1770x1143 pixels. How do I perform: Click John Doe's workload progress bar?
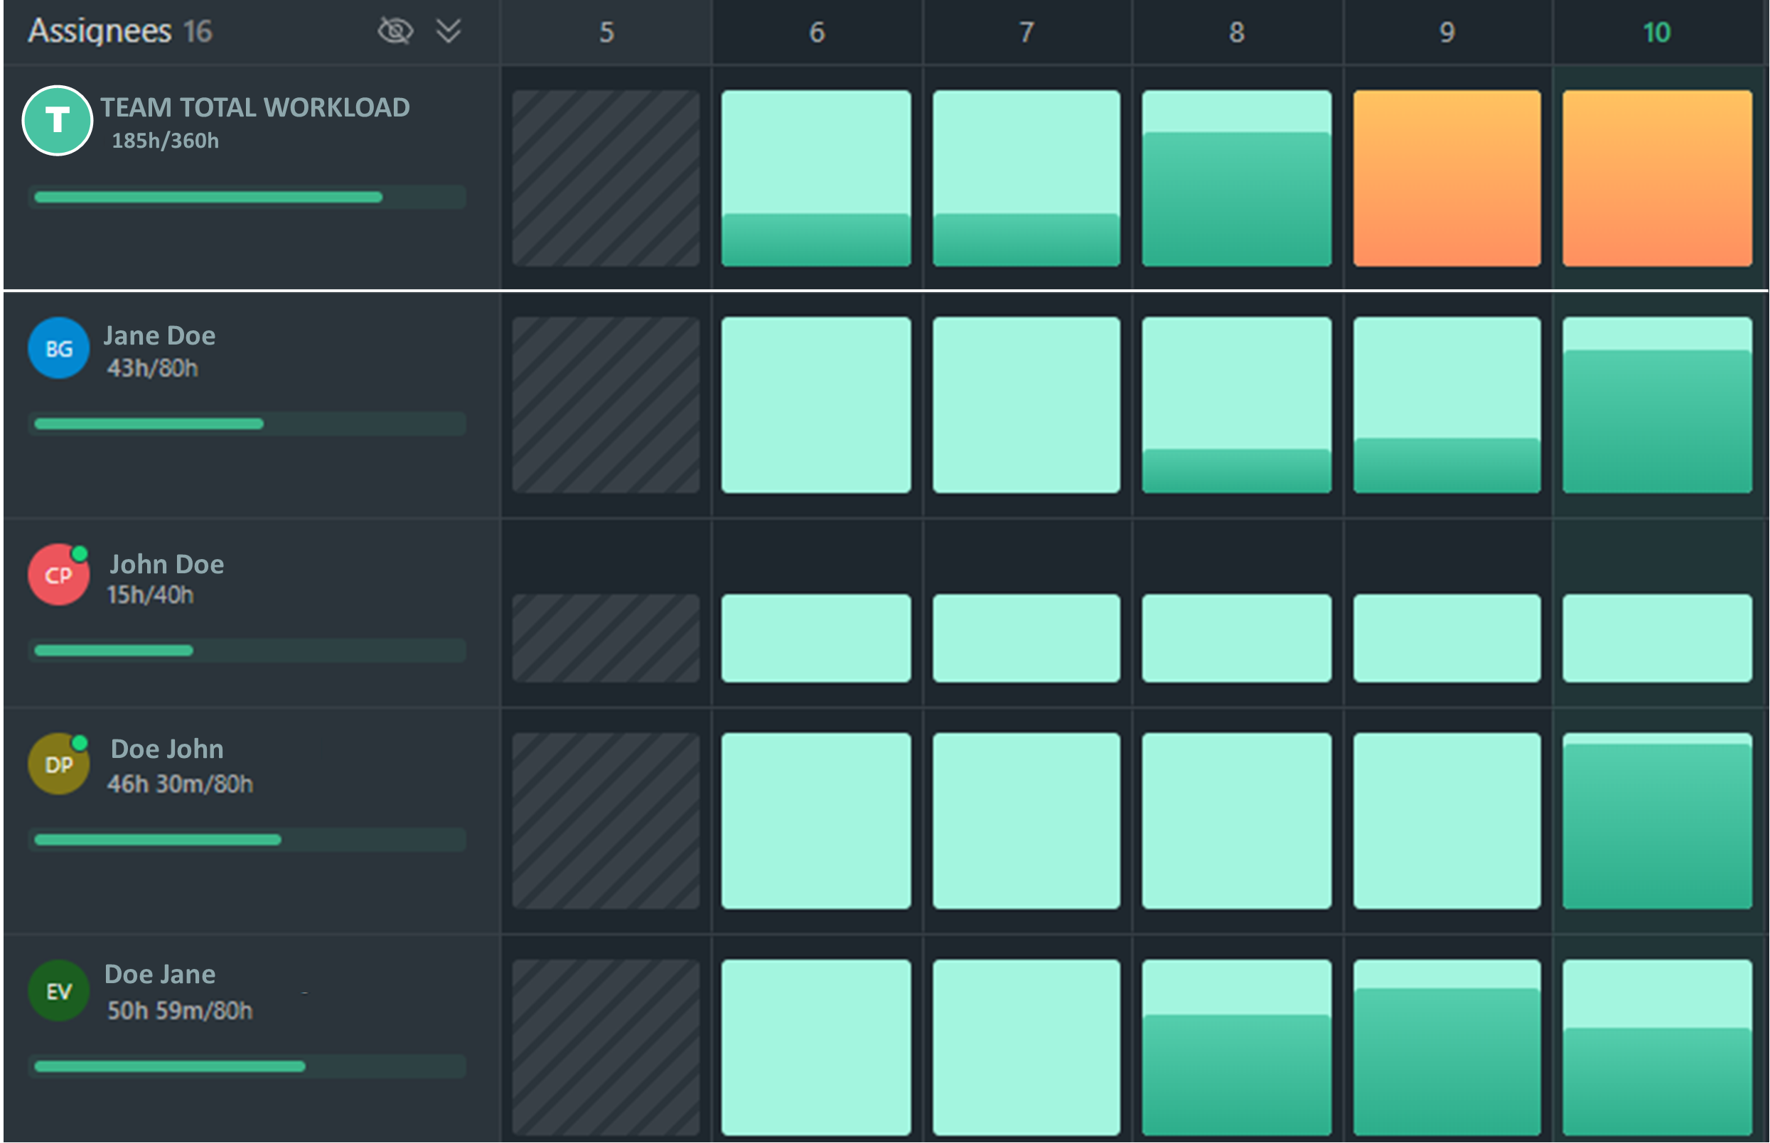[x=247, y=650]
